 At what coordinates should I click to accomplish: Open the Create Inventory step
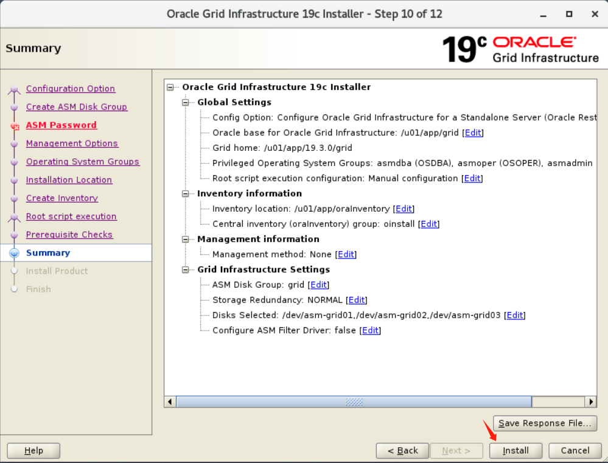pos(62,198)
